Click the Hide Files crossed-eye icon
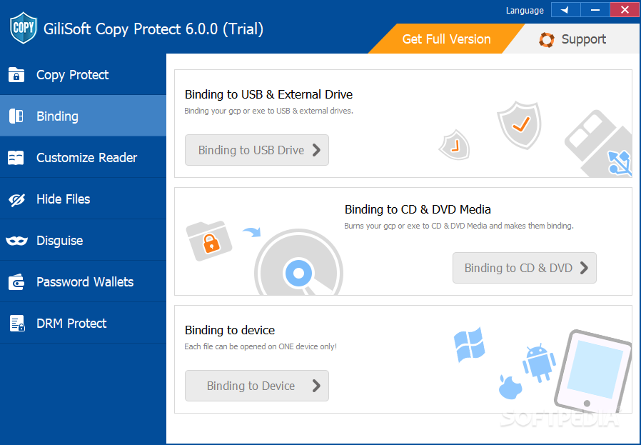The height and width of the screenshot is (445, 641). point(16,199)
